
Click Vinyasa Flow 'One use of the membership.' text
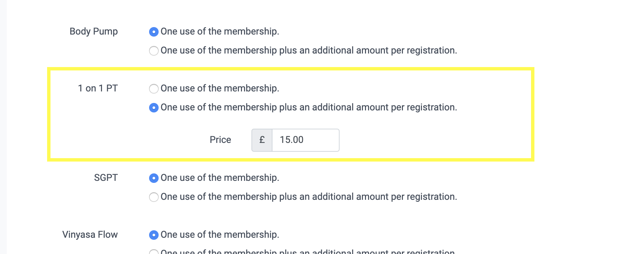pyautogui.click(x=220, y=235)
